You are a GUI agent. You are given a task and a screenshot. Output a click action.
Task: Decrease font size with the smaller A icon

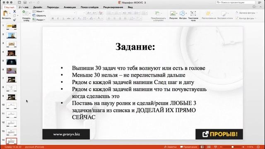[x=94, y=13]
